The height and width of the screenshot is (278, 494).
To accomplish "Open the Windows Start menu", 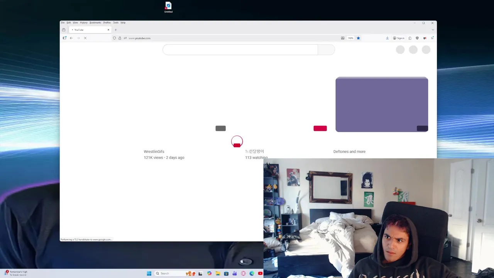I will (149, 273).
